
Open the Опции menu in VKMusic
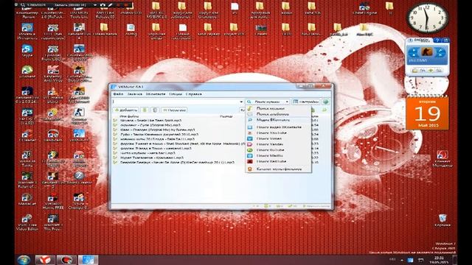[x=176, y=94]
